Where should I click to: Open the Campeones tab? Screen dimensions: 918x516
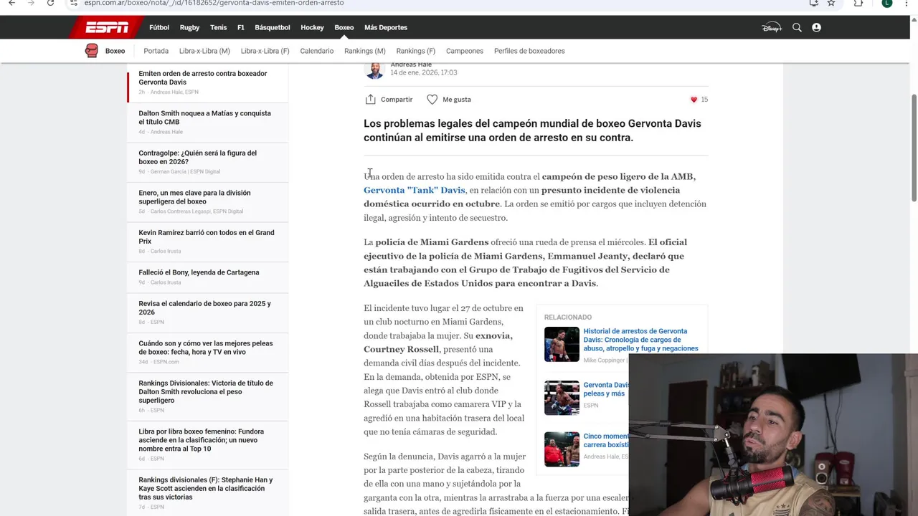pyautogui.click(x=465, y=51)
